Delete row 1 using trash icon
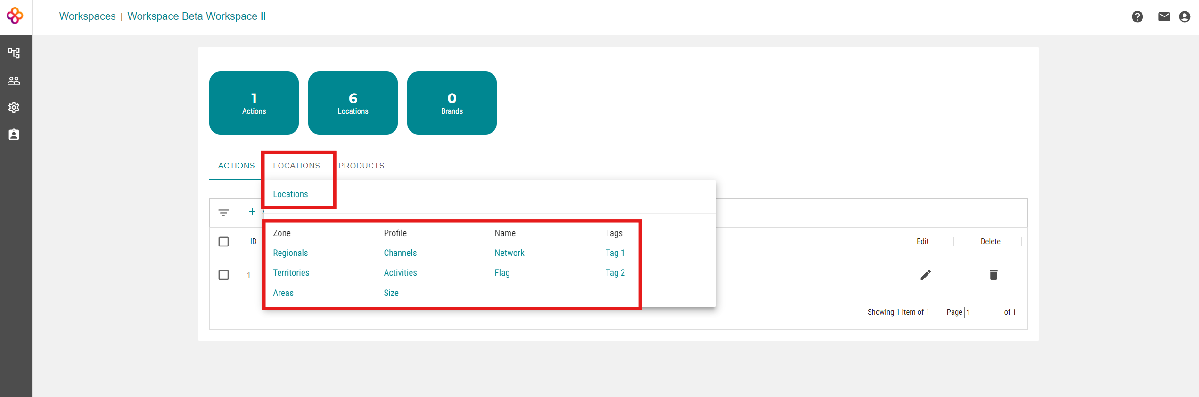 click(994, 275)
